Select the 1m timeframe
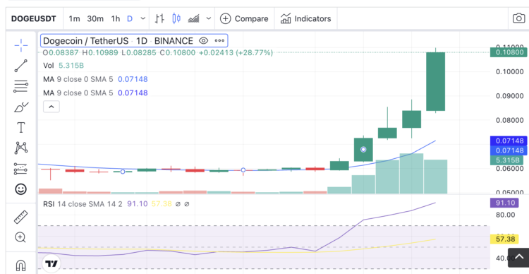This screenshot has height=274, width=529. coord(74,18)
